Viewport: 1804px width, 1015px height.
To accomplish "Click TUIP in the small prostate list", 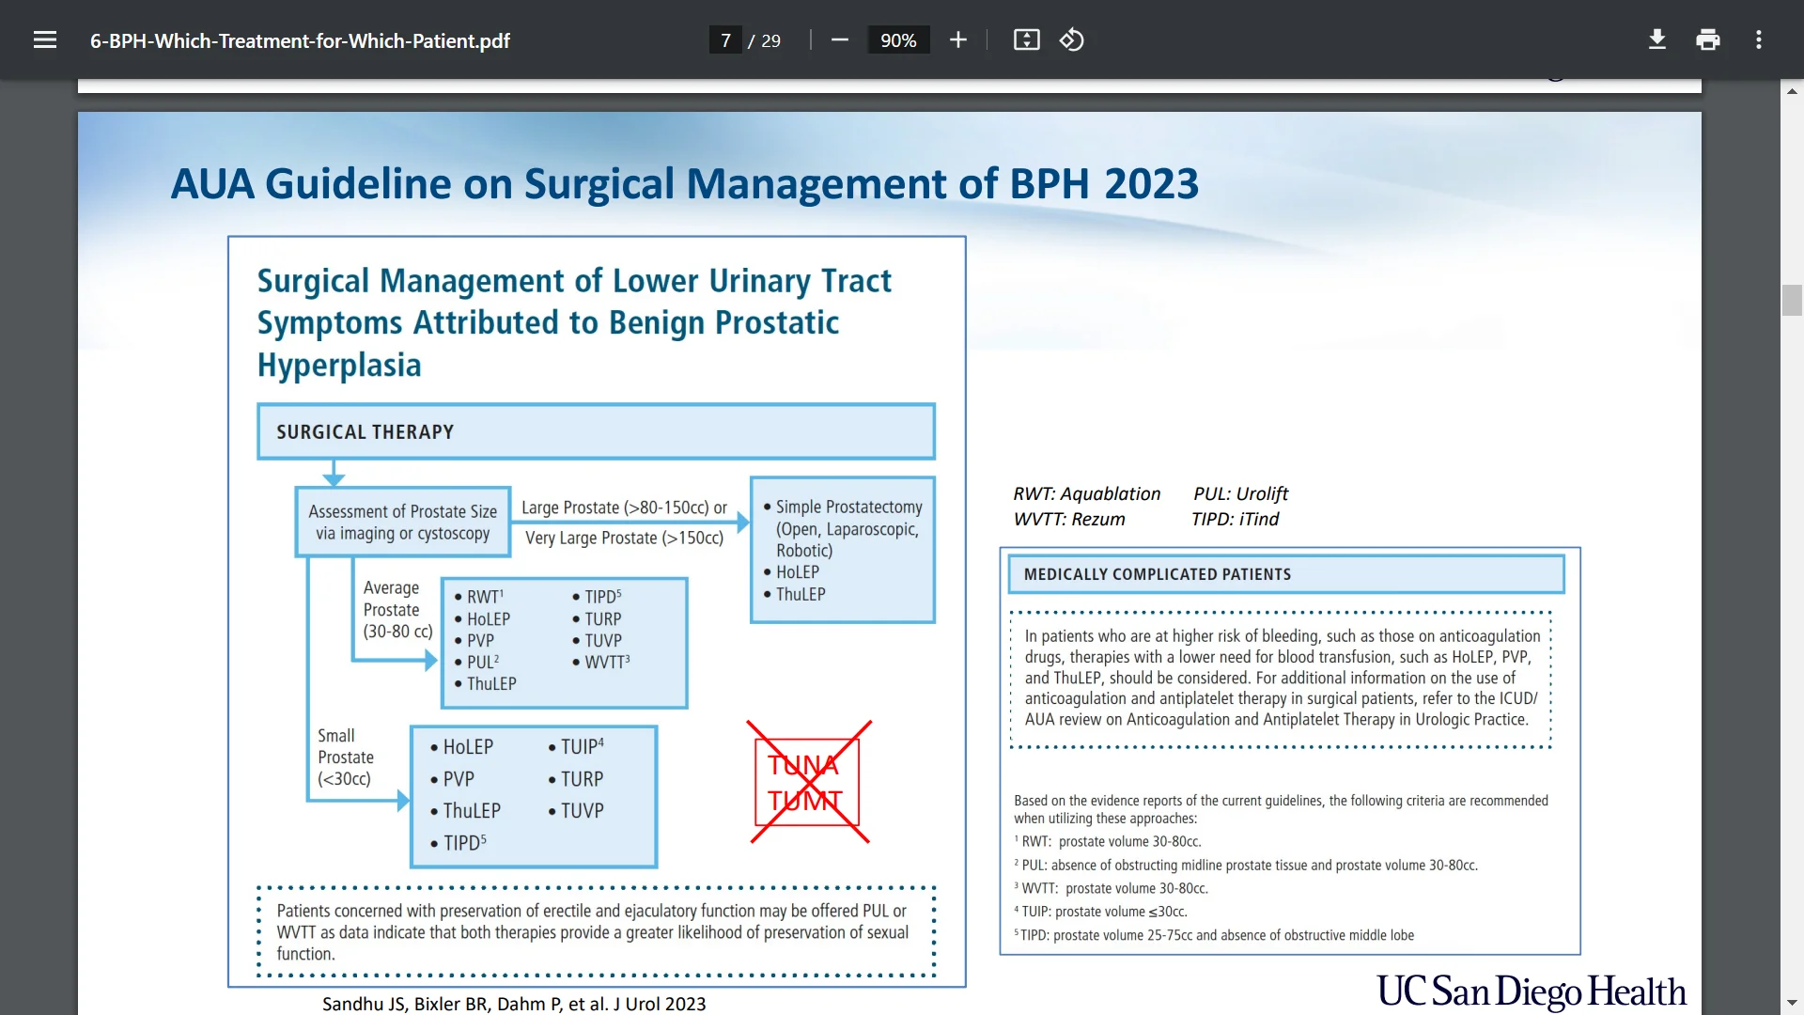I will (582, 746).
